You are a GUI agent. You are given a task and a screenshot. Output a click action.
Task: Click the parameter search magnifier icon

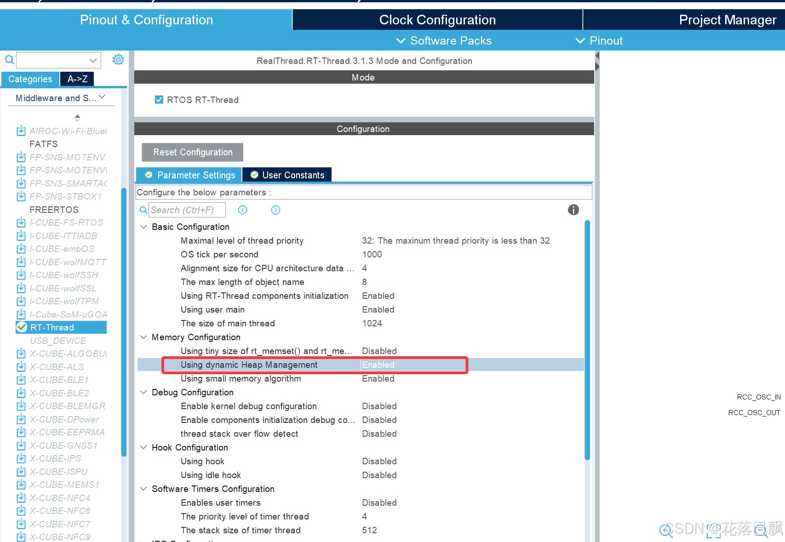[x=143, y=210]
